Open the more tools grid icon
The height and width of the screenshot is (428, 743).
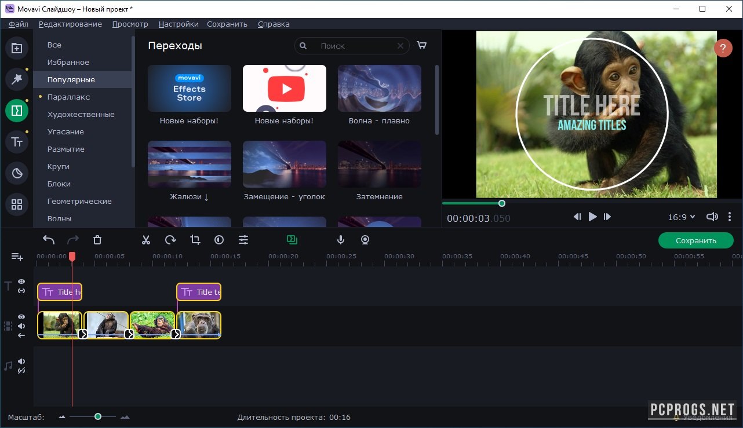pyautogui.click(x=17, y=204)
